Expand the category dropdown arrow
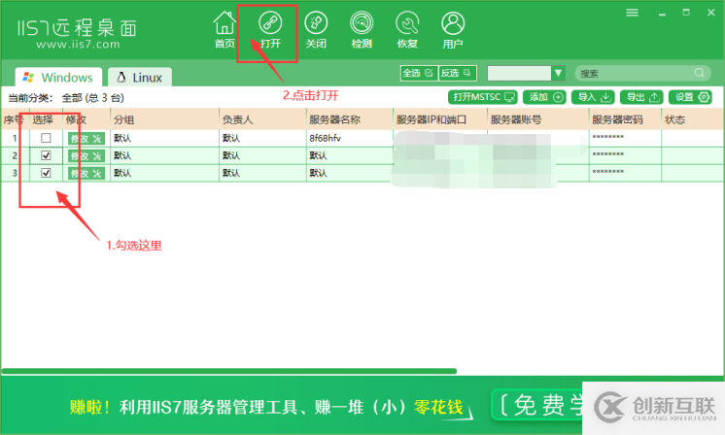 coord(558,73)
